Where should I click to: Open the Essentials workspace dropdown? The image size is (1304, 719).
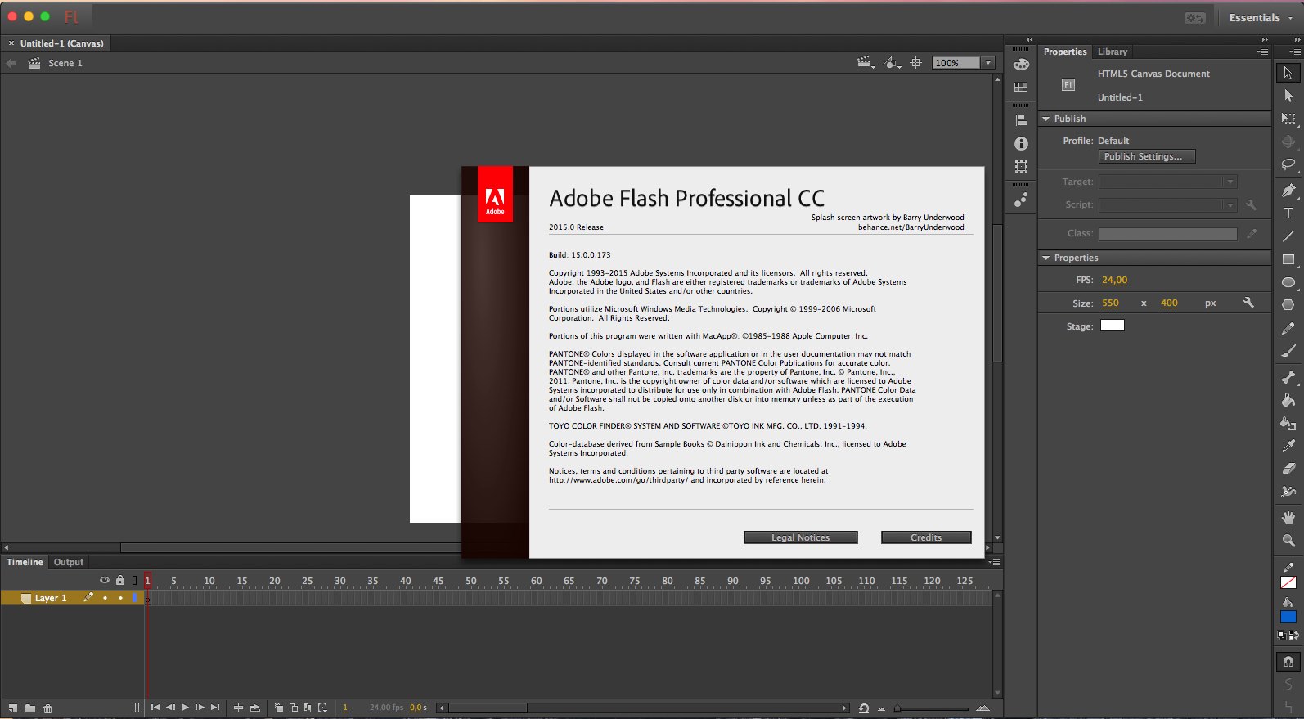(x=1262, y=17)
